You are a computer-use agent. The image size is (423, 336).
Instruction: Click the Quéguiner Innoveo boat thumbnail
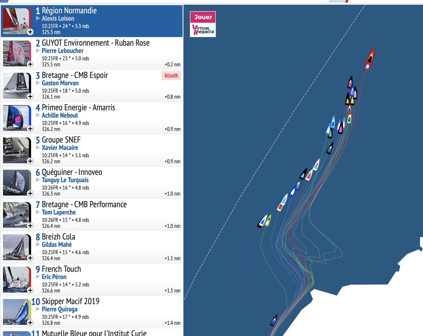[16, 182]
